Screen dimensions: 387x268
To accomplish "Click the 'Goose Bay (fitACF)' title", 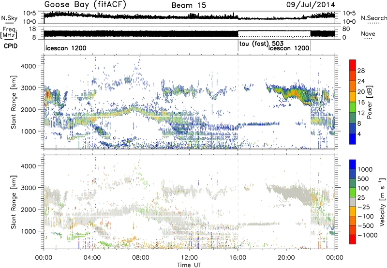I will (x=85, y=5).
